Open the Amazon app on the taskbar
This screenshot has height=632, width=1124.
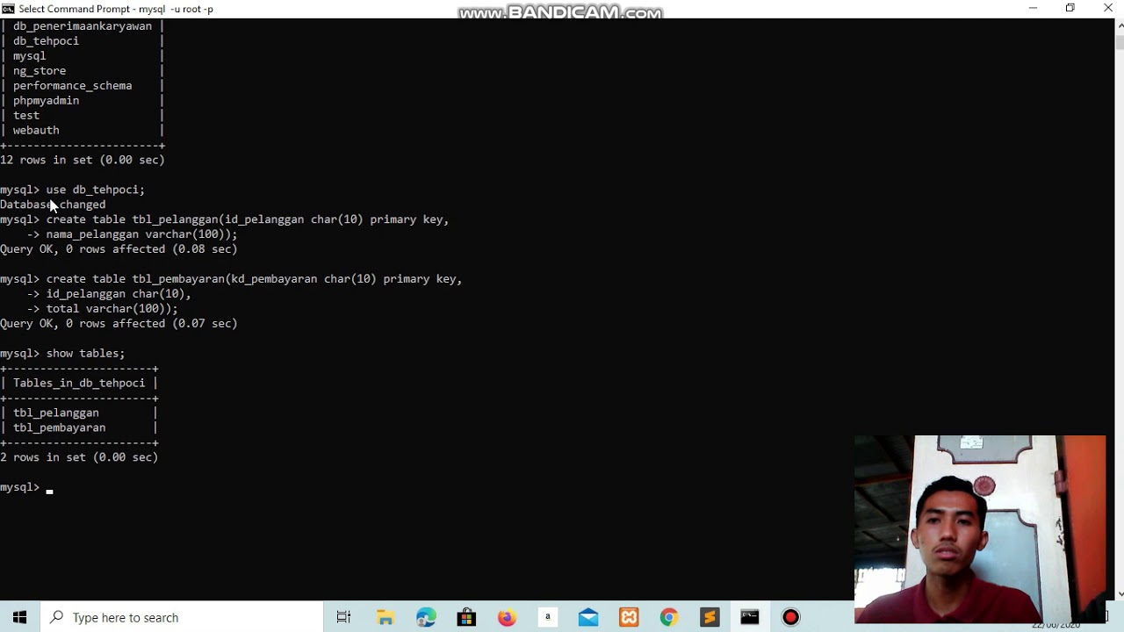tap(547, 617)
